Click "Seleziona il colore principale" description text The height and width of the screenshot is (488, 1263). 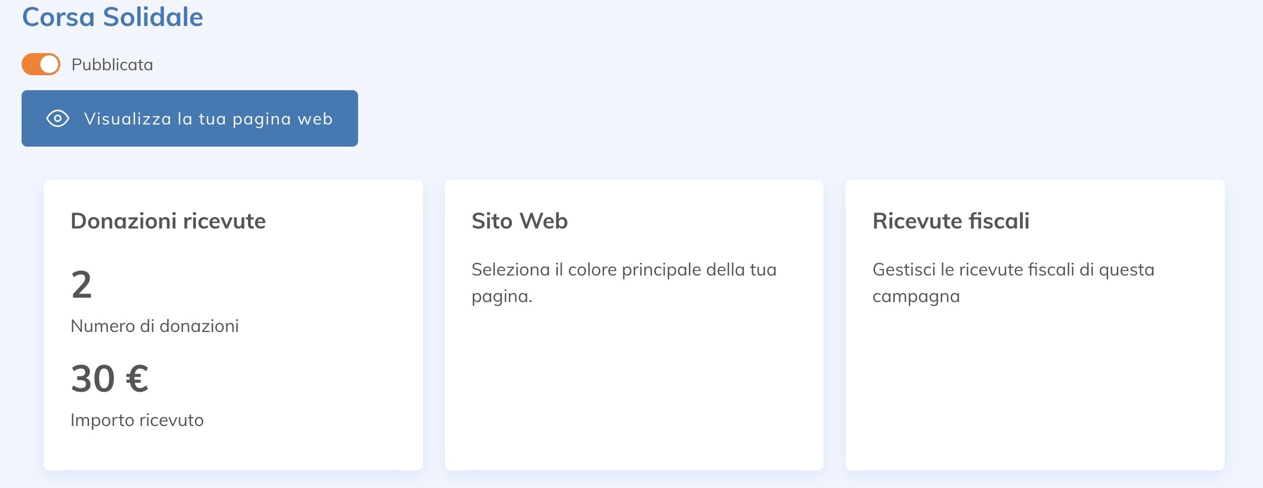click(624, 269)
